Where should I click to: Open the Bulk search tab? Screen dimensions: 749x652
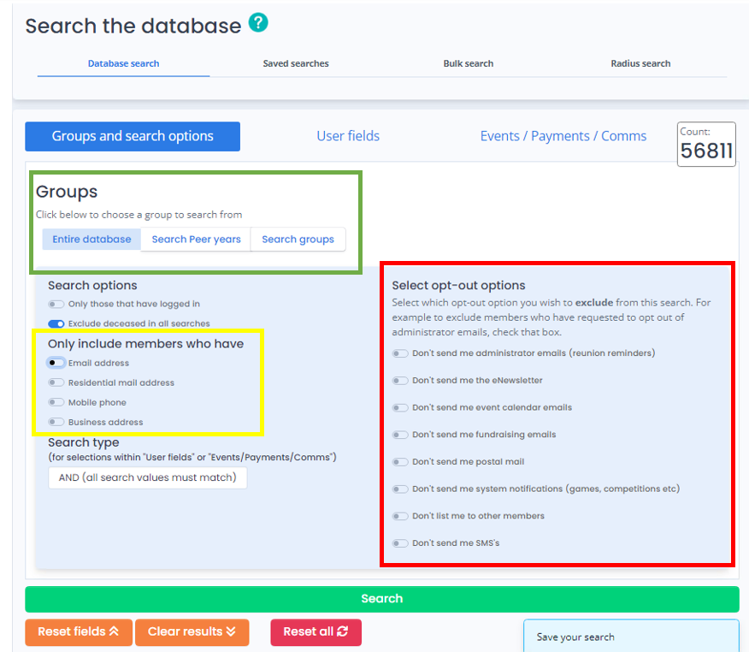point(468,63)
